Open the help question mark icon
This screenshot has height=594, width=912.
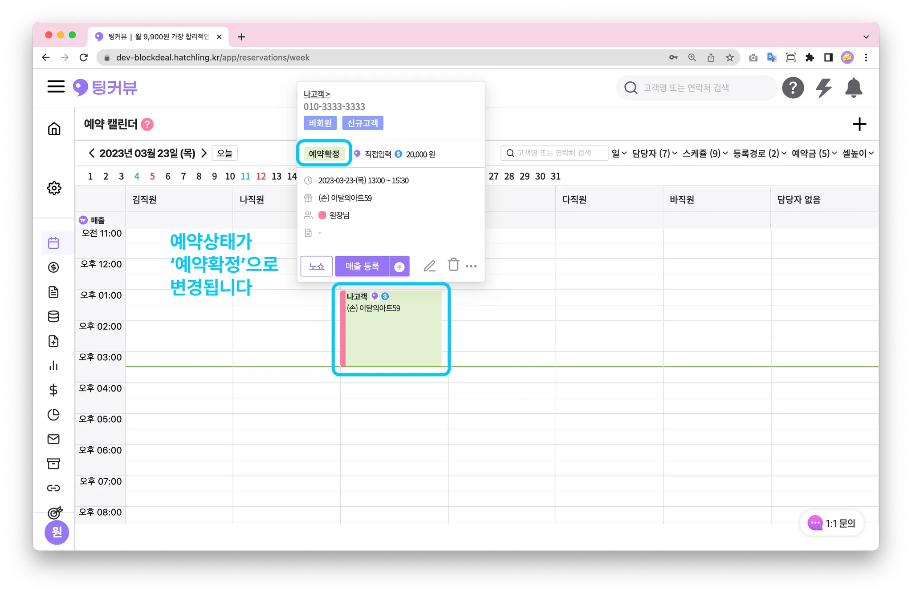[793, 88]
